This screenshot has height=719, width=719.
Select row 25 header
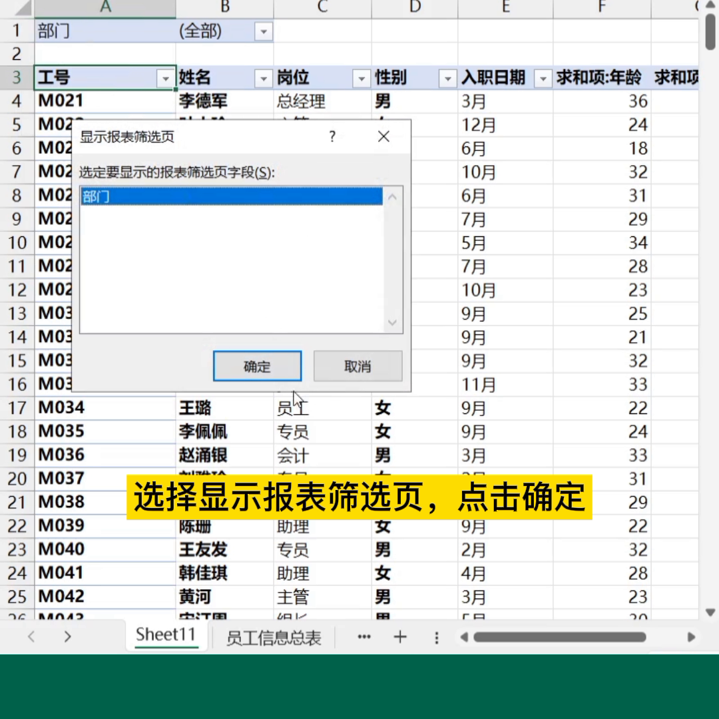pyautogui.click(x=17, y=597)
